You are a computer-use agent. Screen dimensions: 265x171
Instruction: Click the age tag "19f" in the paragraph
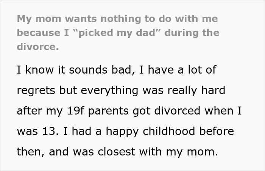[75, 111]
